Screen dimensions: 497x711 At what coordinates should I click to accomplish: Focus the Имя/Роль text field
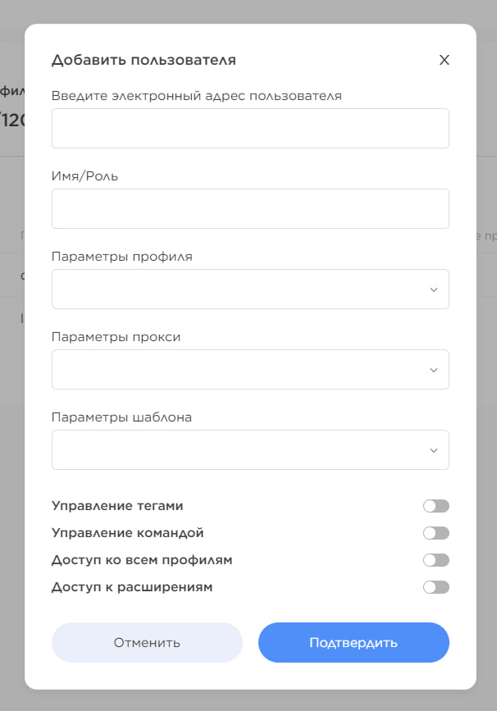[250, 208]
